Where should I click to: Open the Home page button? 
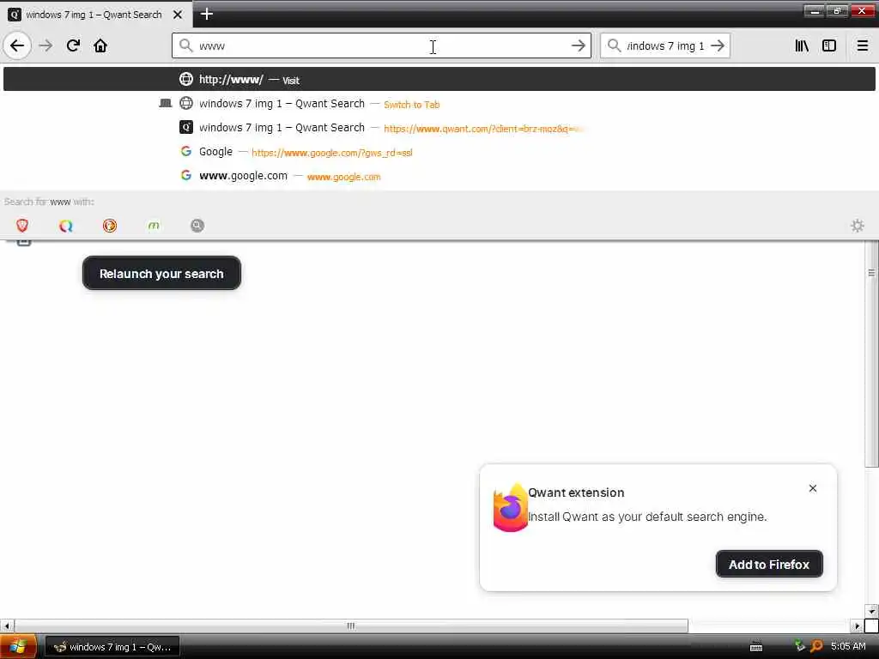coord(100,45)
